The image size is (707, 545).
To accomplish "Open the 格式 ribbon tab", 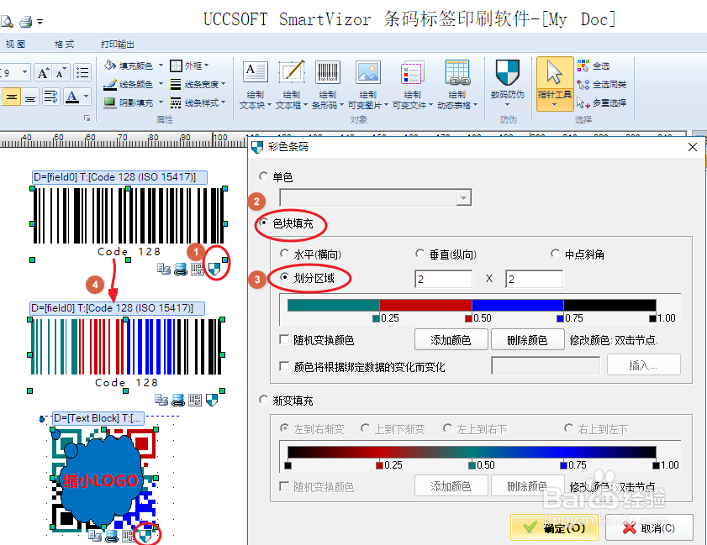I will 64,45.
